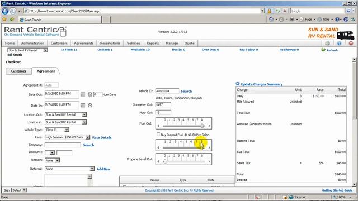Open the Date Out calendar picker
Screen dimensions: 358x201
click(x=83, y=94)
